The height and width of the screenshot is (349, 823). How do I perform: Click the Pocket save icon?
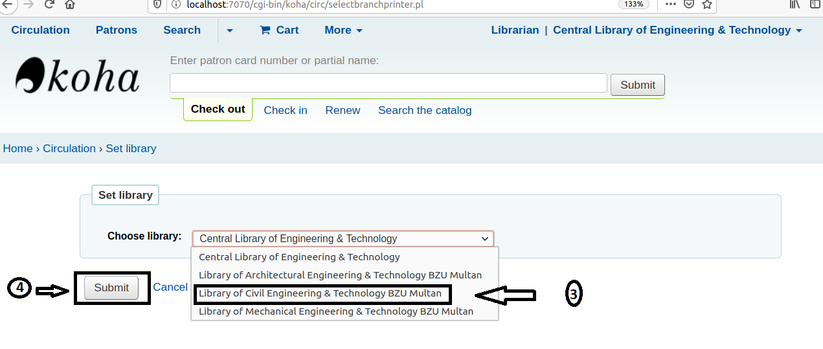689,4
